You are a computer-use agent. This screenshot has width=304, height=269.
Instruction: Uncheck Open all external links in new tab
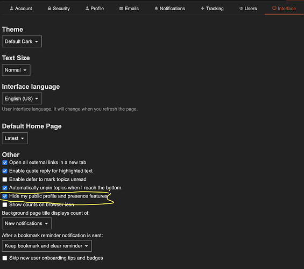pyautogui.click(x=5, y=162)
